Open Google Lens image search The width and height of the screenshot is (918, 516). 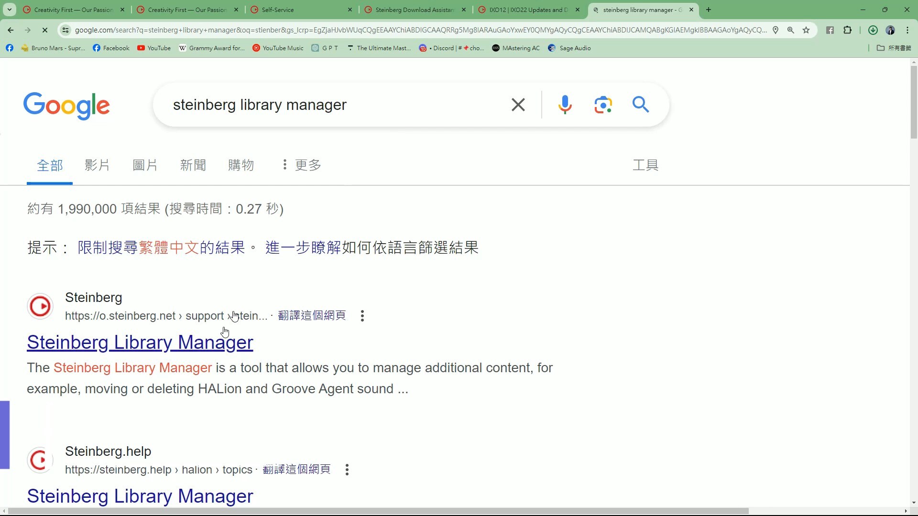pyautogui.click(x=603, y=105)
